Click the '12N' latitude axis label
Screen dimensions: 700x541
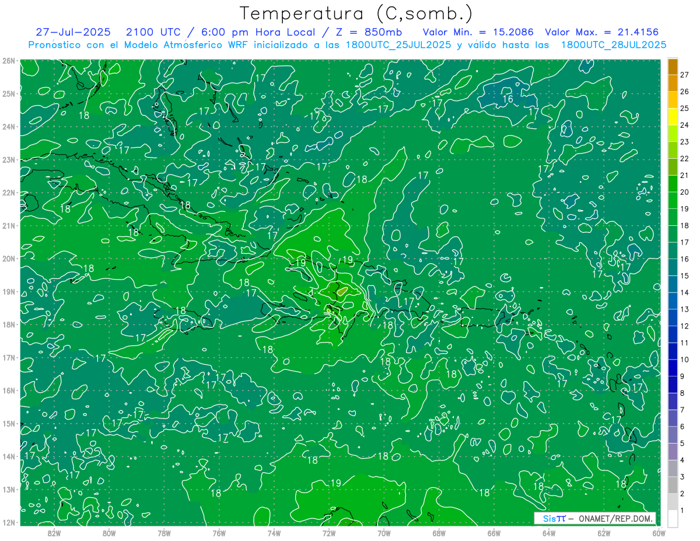(x=9, y=522)
